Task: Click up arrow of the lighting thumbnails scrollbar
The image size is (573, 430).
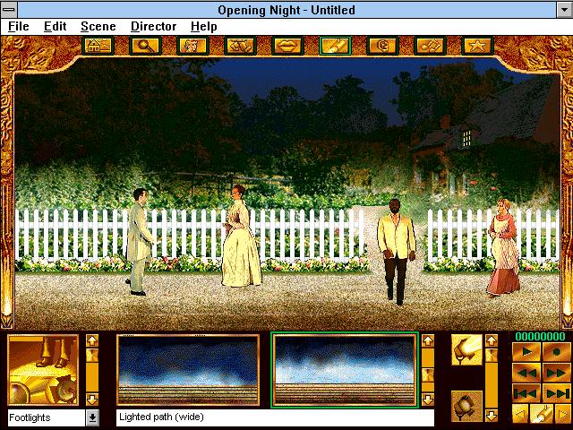Action: tap(428, 340)
